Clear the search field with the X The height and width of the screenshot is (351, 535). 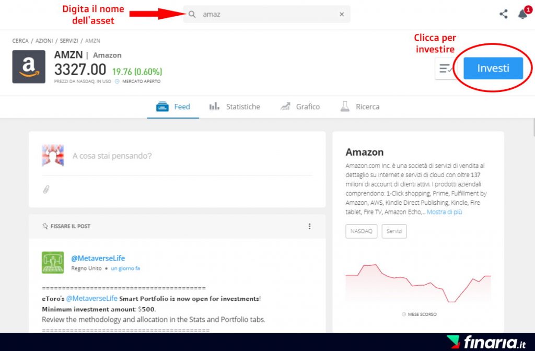342,14
